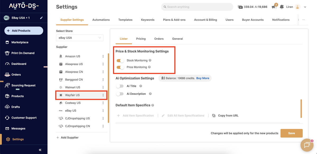This screenshot has width=317, height=154.
Task: Disable the Stock Monitoring toggle
Action: tap(120, 60)
